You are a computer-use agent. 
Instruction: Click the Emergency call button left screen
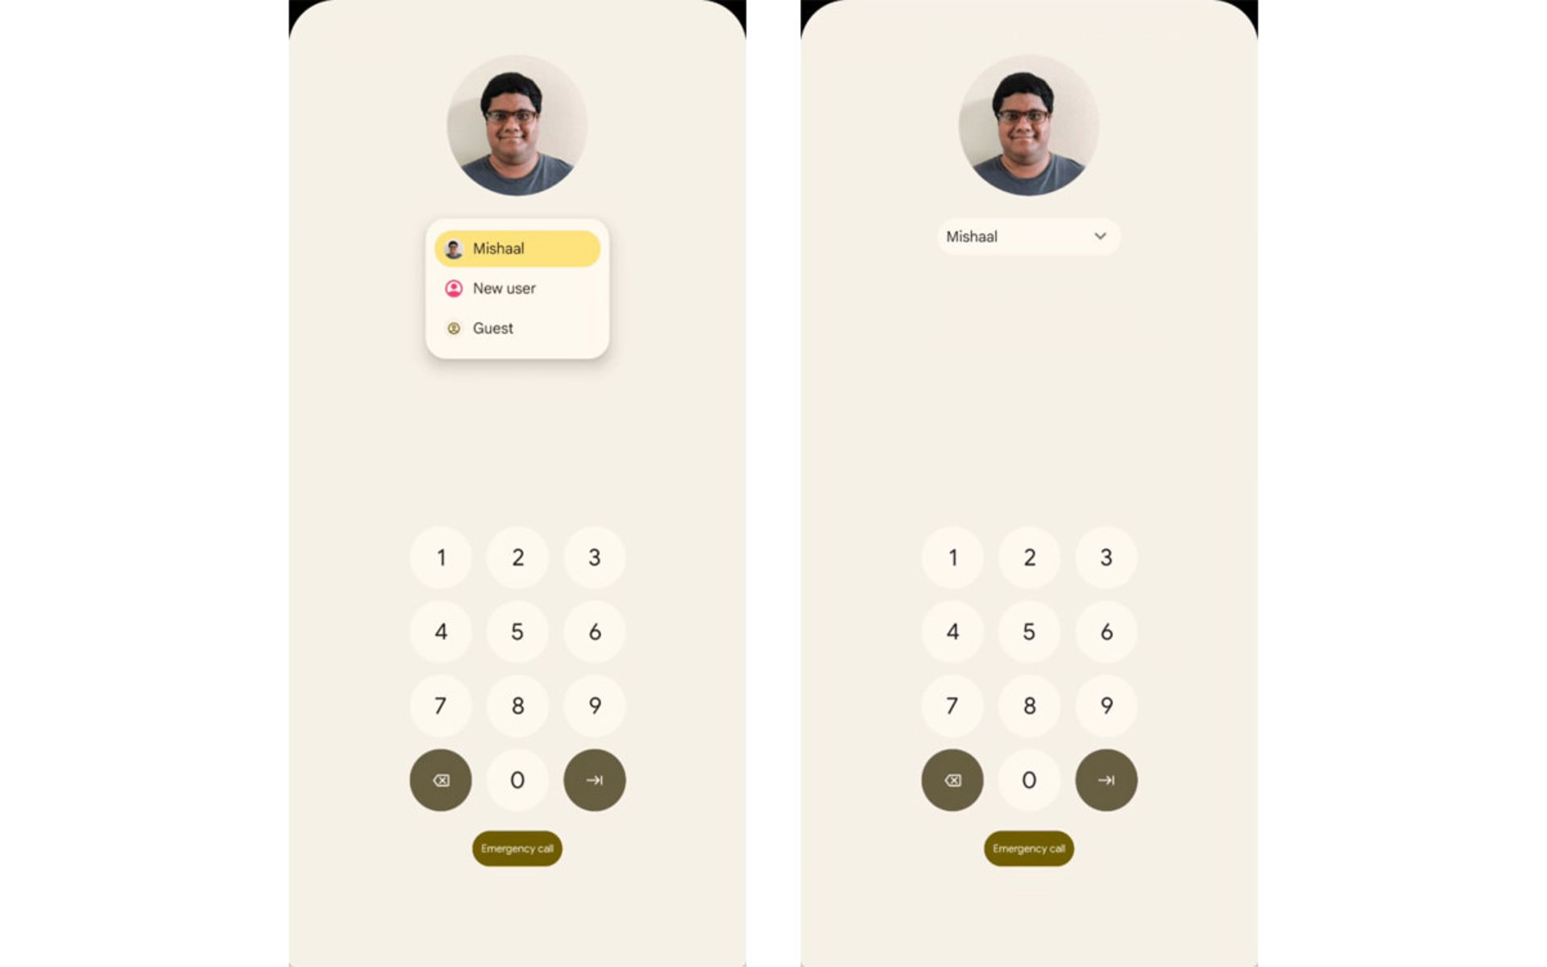[516, 849]
